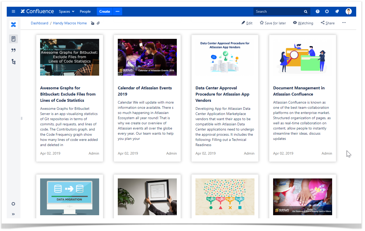The height and width of the screenshot is (231, 365).
Task: Go to the People section
Action: (85, 11)
